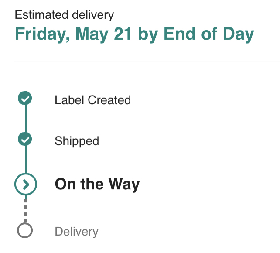Click the empty Delivery circle icon

pyautogui.click(x=25, y=230)
